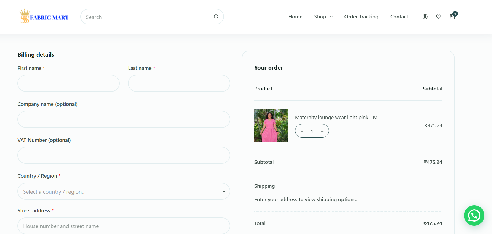This screenshot has height=234, width=492.
Task: Click the Fabric Mart logo
Action: [44, 17]
